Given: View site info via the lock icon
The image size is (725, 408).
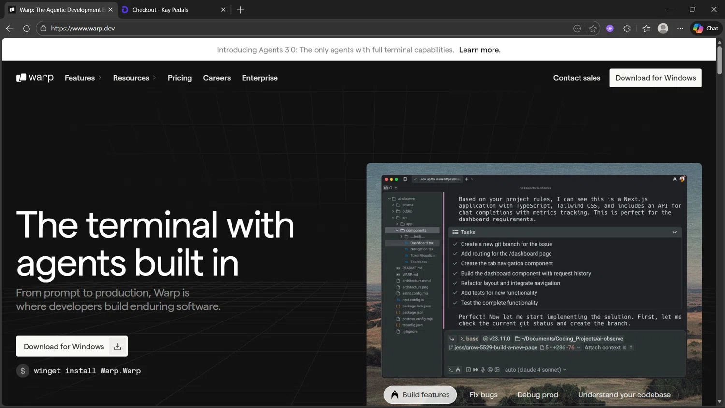Looking at the screenshot, I should coord(43,29).
